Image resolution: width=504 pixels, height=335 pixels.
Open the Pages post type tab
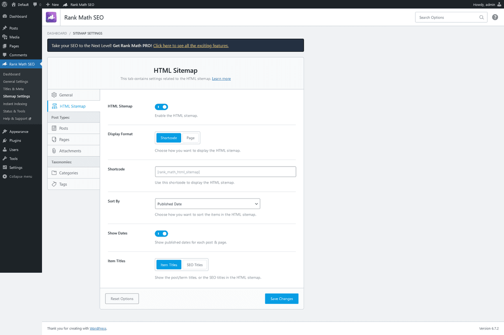point(74,139)
